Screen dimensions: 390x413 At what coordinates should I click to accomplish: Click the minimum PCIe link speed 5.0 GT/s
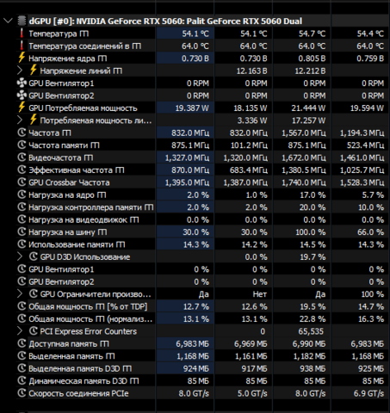tap(252, 393)
